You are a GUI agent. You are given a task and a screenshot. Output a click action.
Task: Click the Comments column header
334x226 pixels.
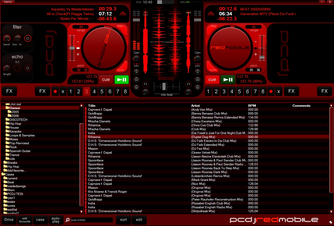pyautogui.click(x=301, y=106)
